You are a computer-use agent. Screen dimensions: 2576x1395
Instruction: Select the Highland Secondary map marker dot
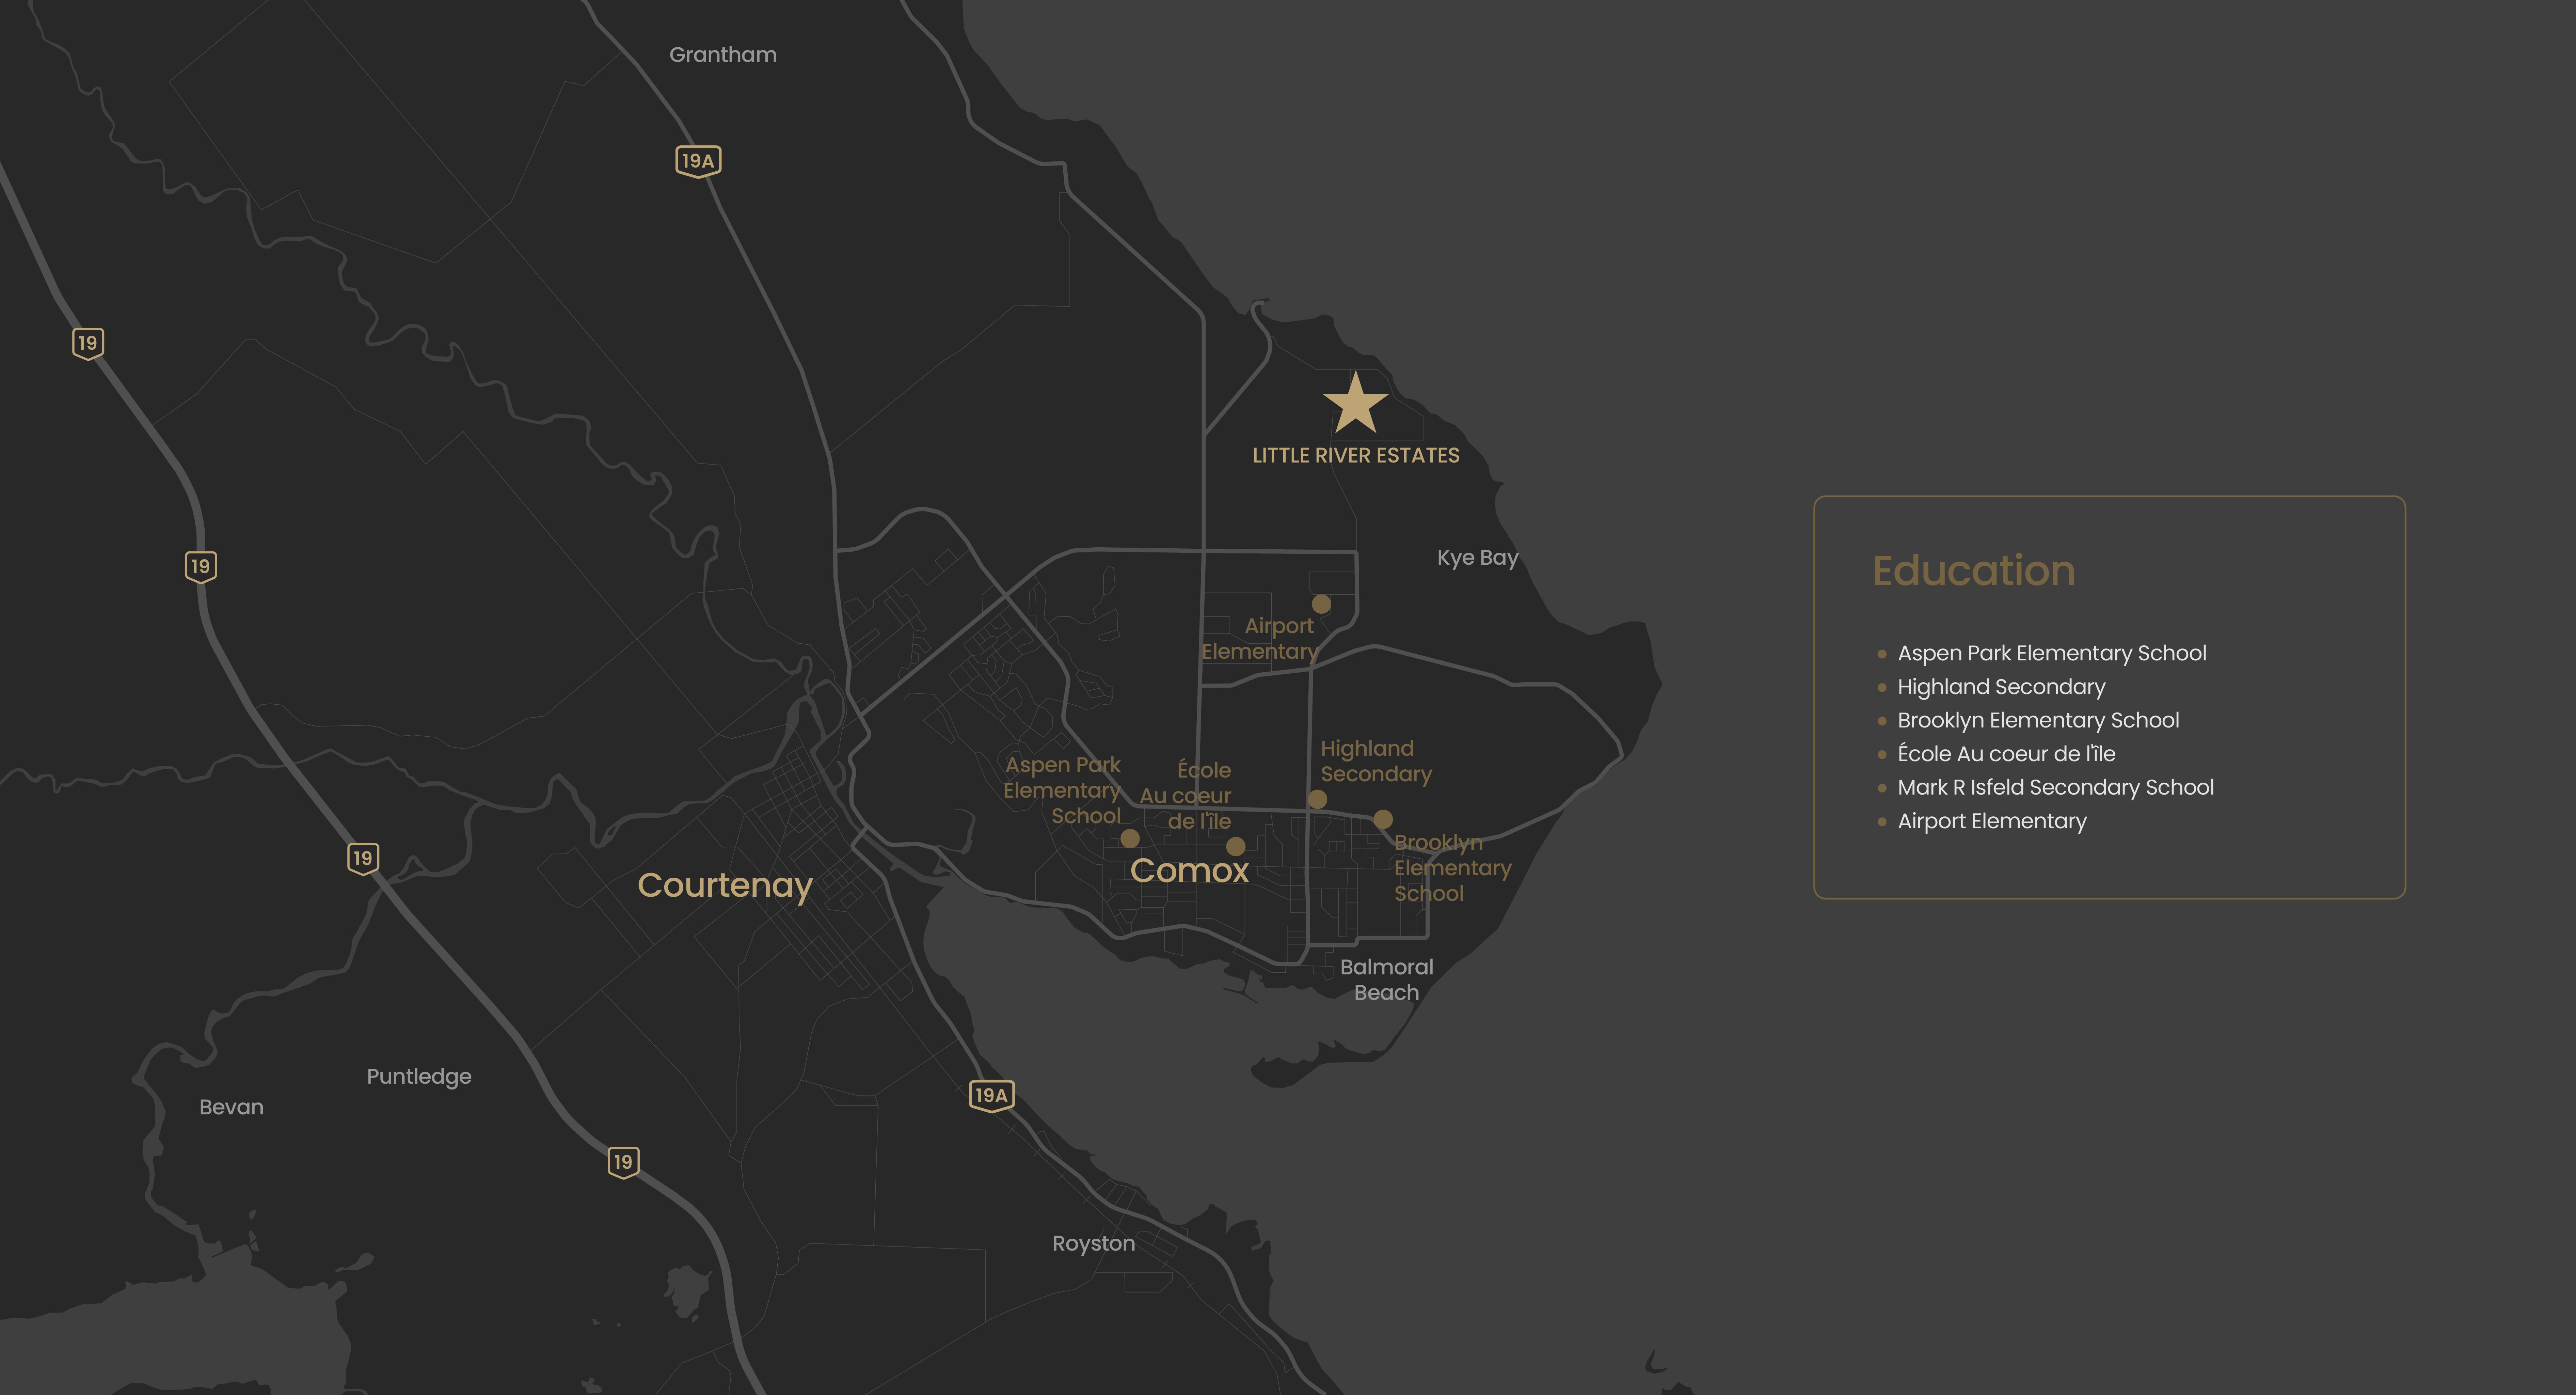[1318, 799]
